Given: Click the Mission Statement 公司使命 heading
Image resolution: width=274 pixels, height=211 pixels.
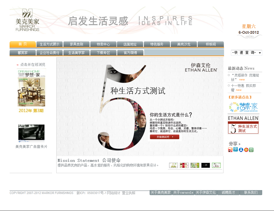Looking at the screenshot, I should tap(89, 160).
